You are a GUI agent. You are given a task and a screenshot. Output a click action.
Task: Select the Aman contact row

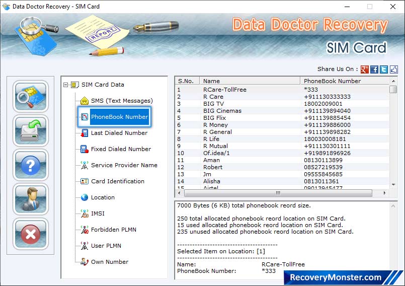tap(282, 160)
